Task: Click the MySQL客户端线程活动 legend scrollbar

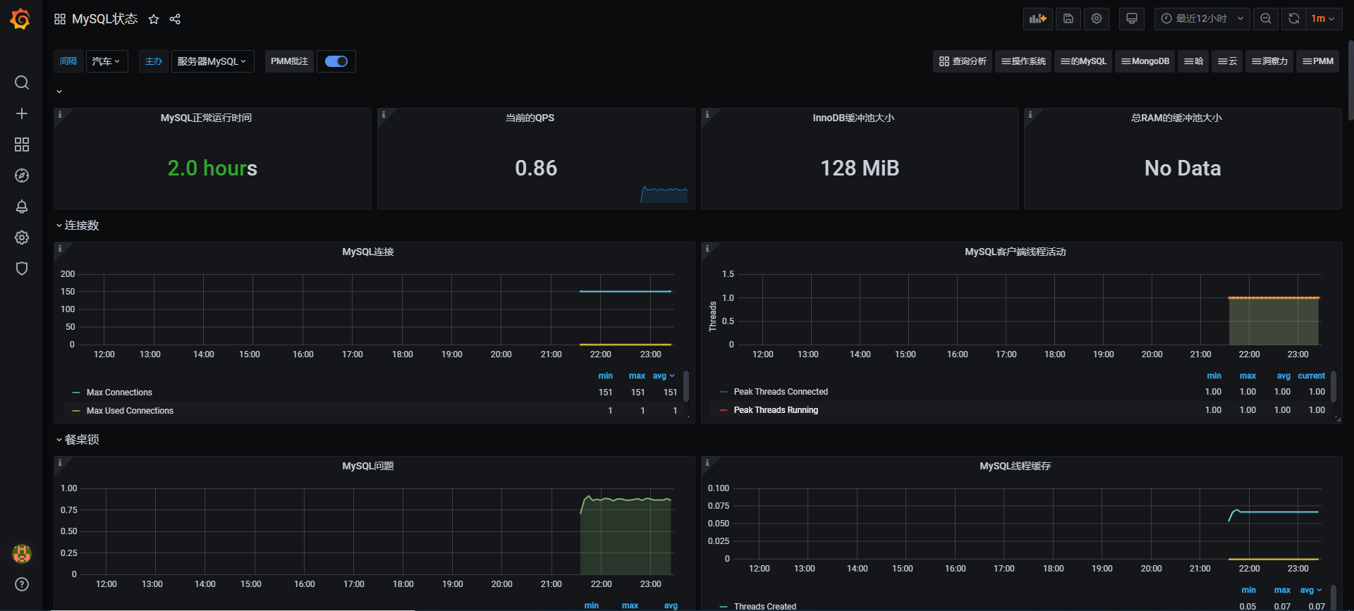Action: [x=1333, y=386]
